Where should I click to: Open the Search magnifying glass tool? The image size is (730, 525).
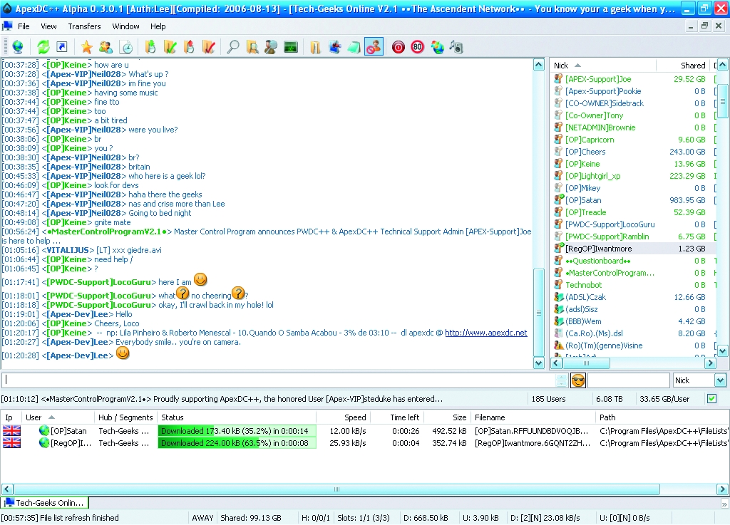[232, 47]
